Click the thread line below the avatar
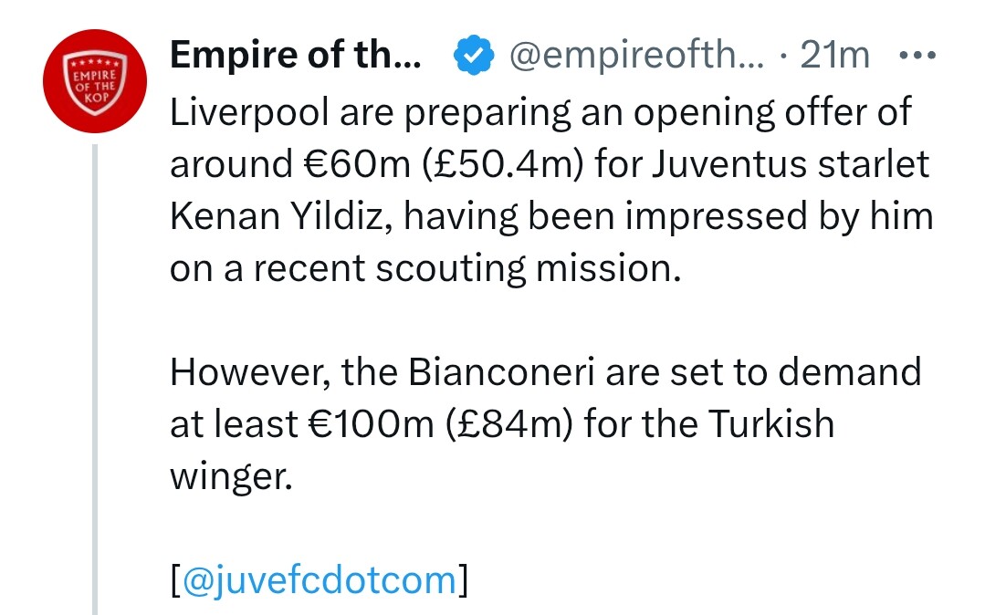 tap(94, 365)
